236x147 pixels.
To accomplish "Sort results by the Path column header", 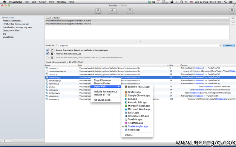I will click(x=123, y=65).
